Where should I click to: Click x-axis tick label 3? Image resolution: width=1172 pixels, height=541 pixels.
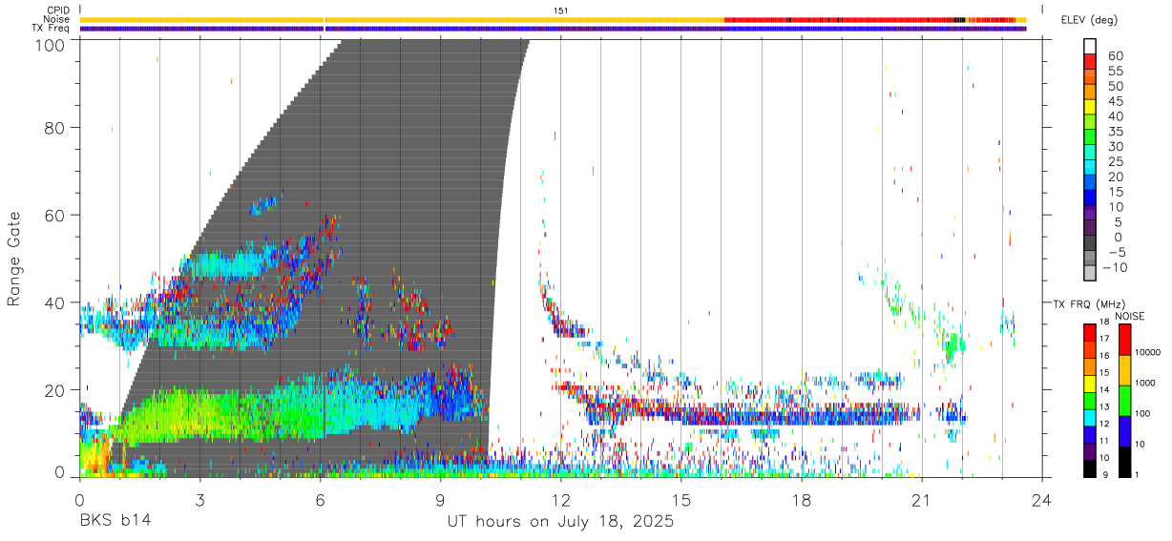click(x=199, y=500)
